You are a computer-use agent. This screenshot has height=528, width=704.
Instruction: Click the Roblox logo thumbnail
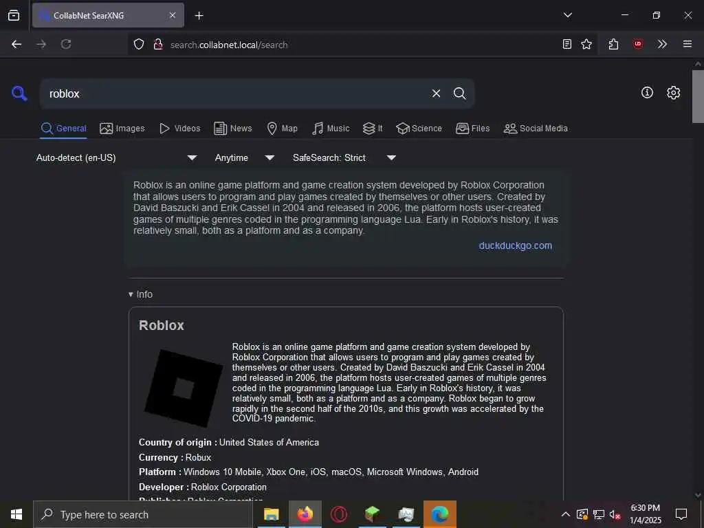click(183, 388)
